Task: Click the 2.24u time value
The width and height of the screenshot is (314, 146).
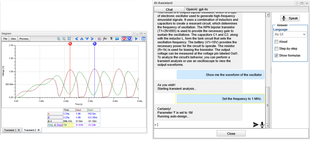Action: [66, 113]
